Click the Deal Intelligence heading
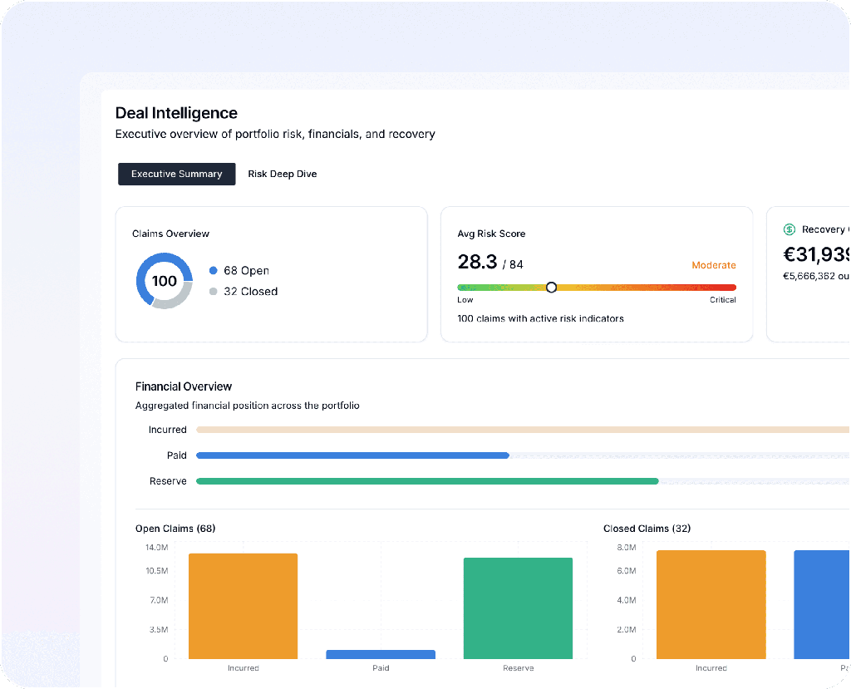This screenshot has height=689, width=851. click(176, 113)
